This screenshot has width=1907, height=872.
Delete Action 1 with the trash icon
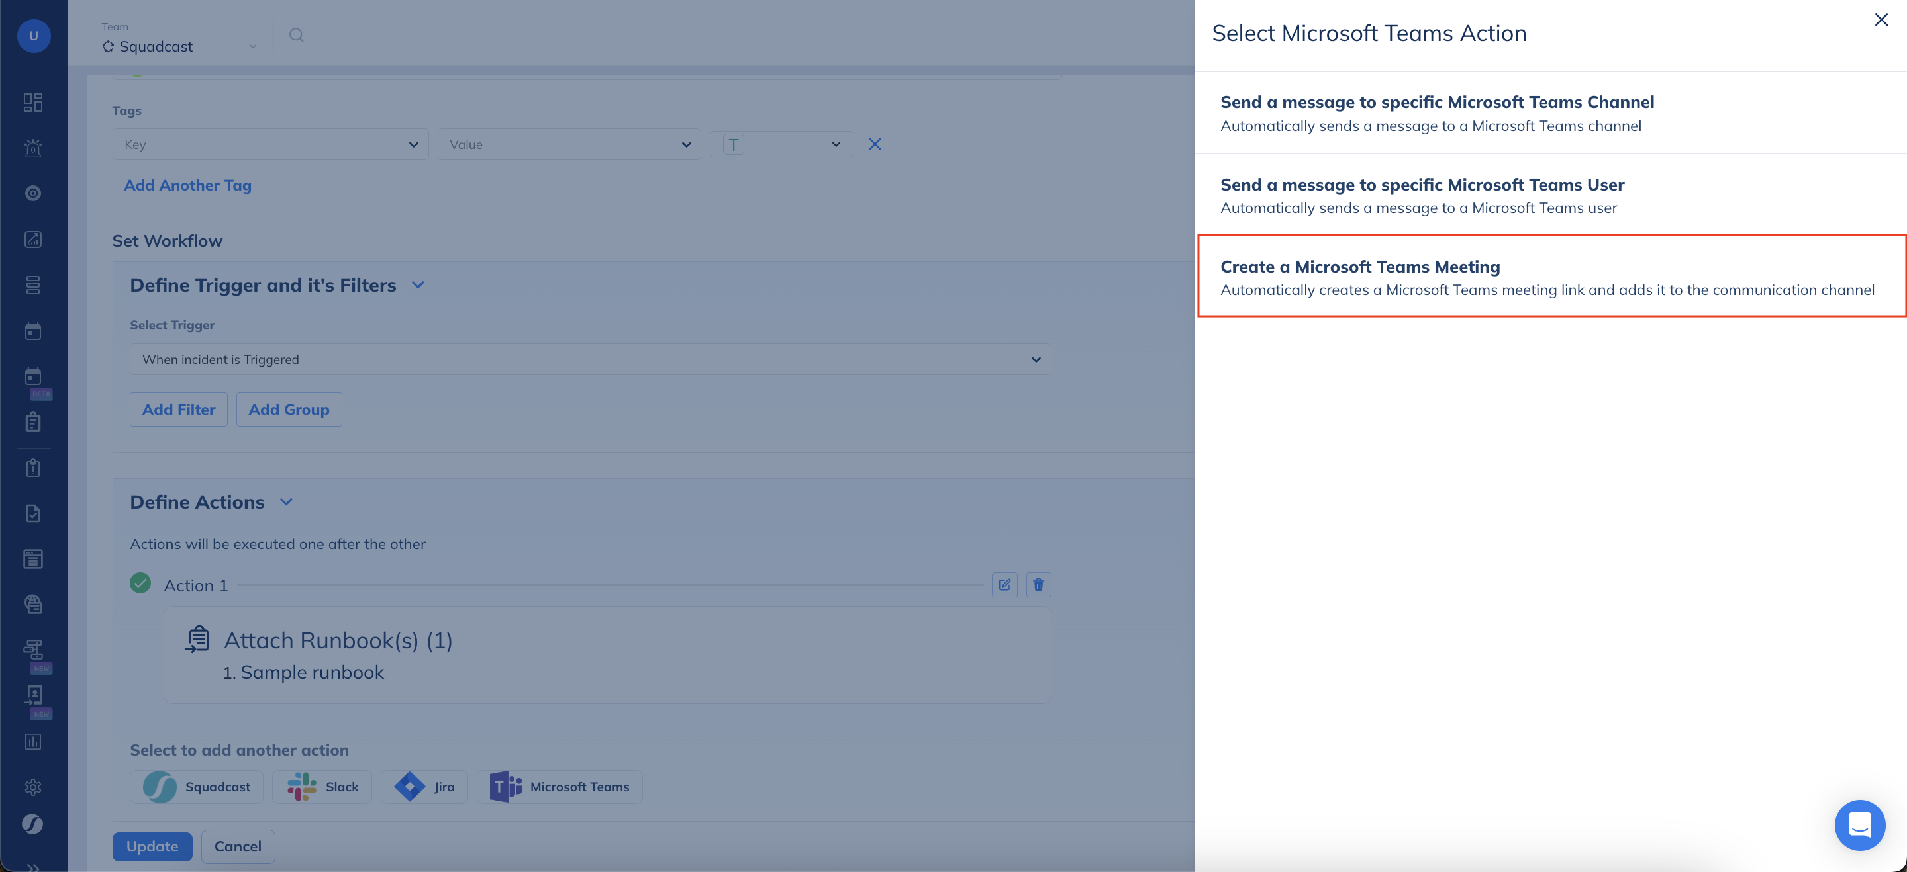1038,584
